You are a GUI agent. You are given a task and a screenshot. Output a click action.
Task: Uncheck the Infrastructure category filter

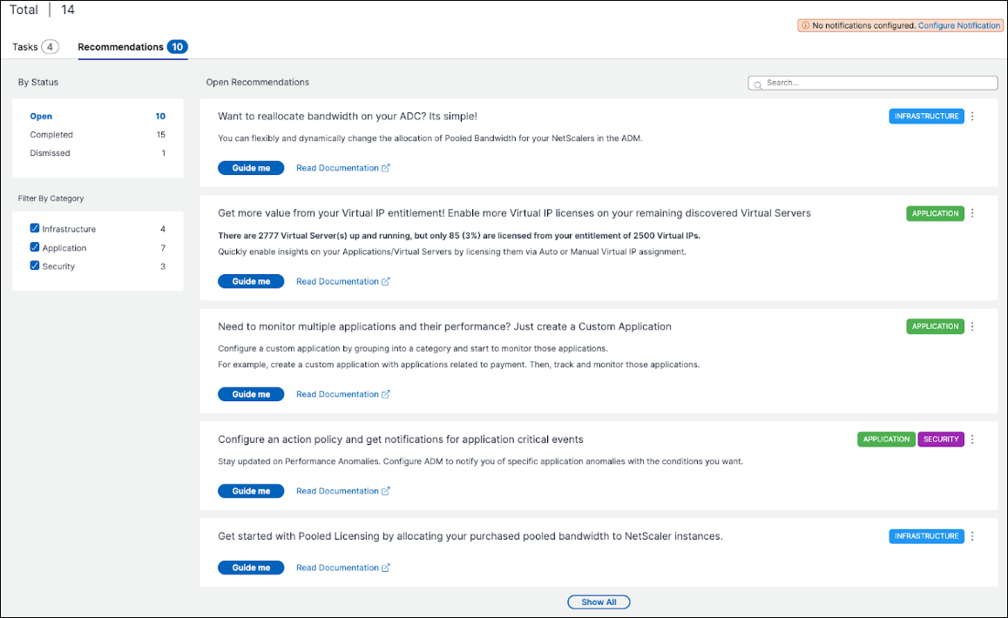point(35,228)
